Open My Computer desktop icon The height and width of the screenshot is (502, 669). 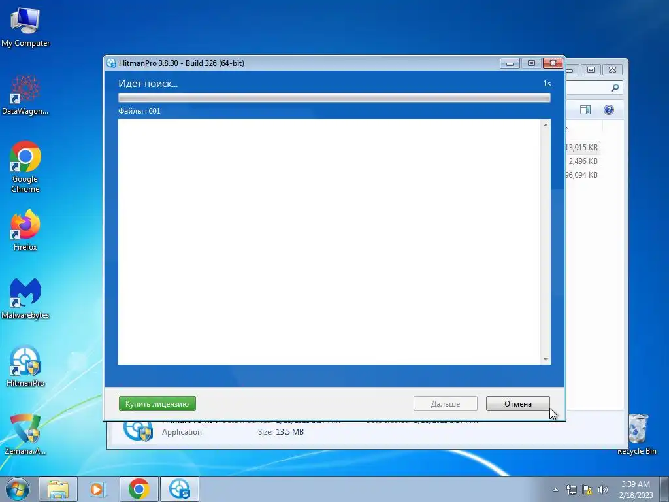(x=25, y=27)
